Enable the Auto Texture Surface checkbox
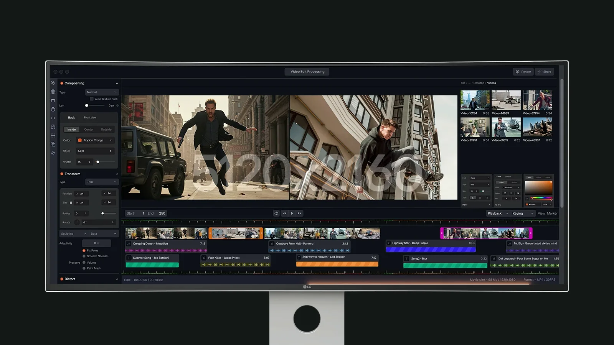Screen dimensions: 614x345 coord(92,99)
